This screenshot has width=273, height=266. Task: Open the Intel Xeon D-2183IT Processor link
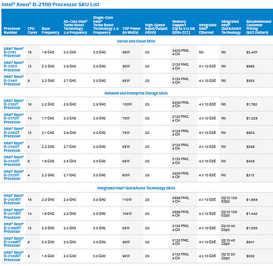[x=14, y=104]
